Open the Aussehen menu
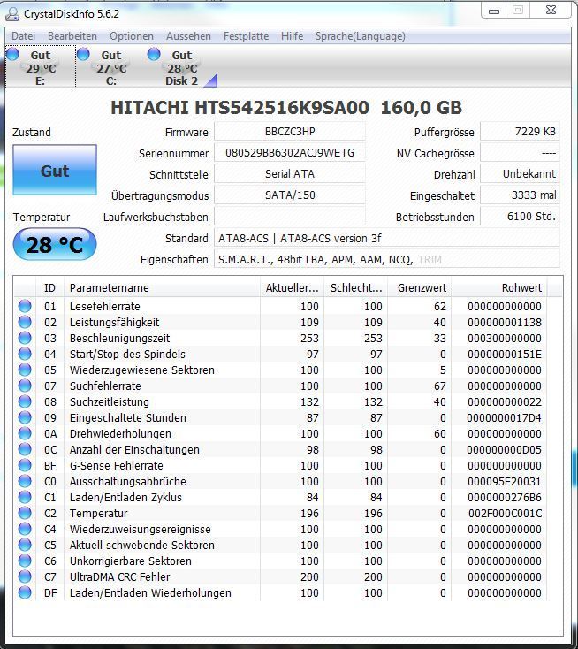This screenshot has width=578, height=649. click(188, 36)
